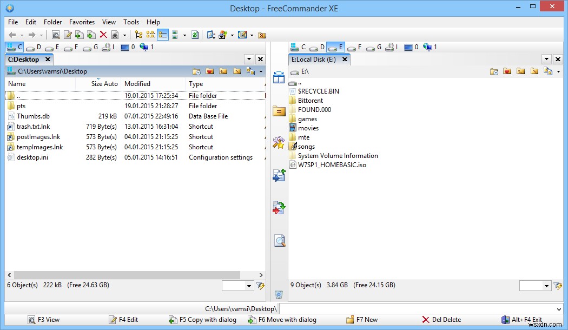
Task: Open the Help menu
Action: (x=153, y=22)
